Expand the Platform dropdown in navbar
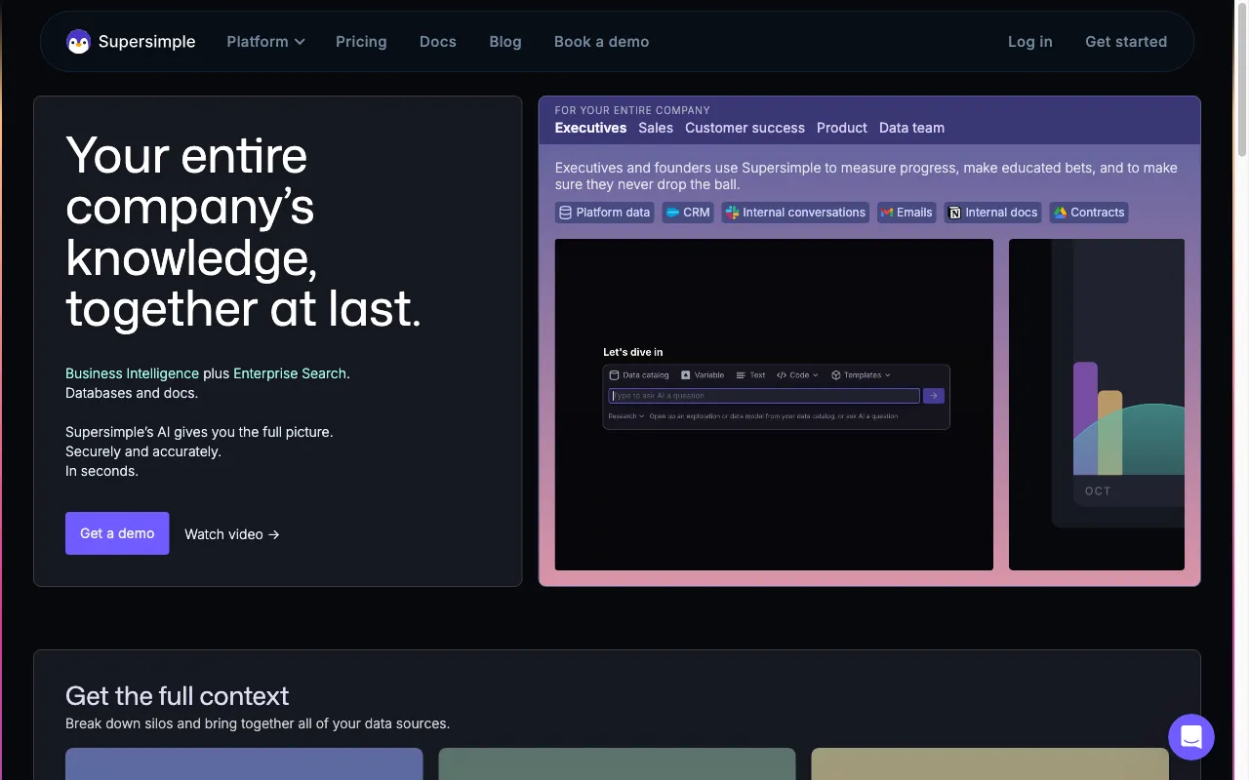The height and width of the screenshot is (780, 1249). coord(266,42)
